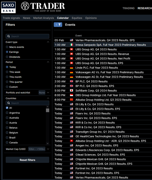Viewport: 152px width, 180px height.
Task: Click the magnifier icon in the Filters search box
Action: (9, 36)
